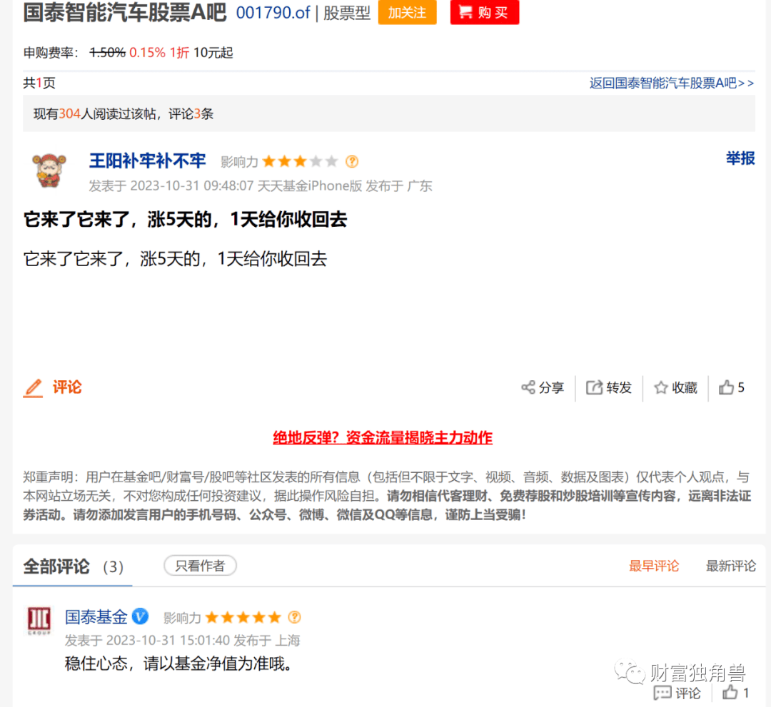
Task: Open 绝地反弹?资金流量揭晓主力动作 link
Action: 383,437
